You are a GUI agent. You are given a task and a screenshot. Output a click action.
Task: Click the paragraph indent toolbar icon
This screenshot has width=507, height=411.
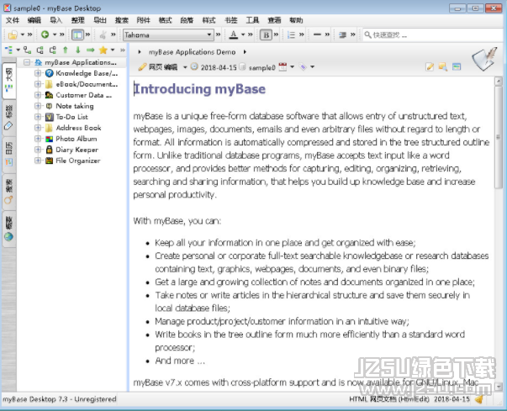click(342, 34)
